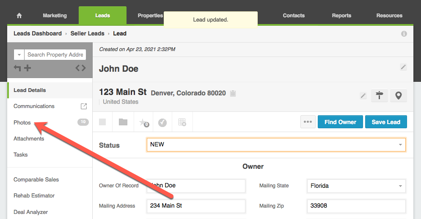Open the Photos section in sidebar

22,122
